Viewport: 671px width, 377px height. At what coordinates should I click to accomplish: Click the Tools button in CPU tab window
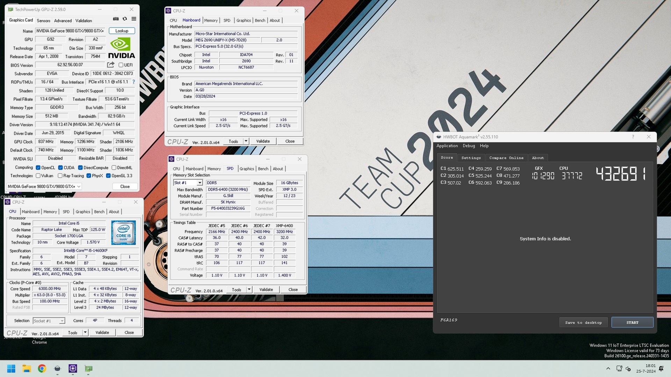pos(73,333)
